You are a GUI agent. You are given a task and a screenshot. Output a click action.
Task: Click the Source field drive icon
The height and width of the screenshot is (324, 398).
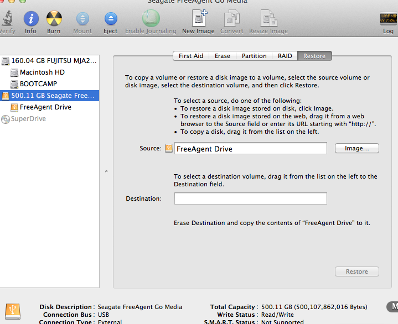(169, 148)
